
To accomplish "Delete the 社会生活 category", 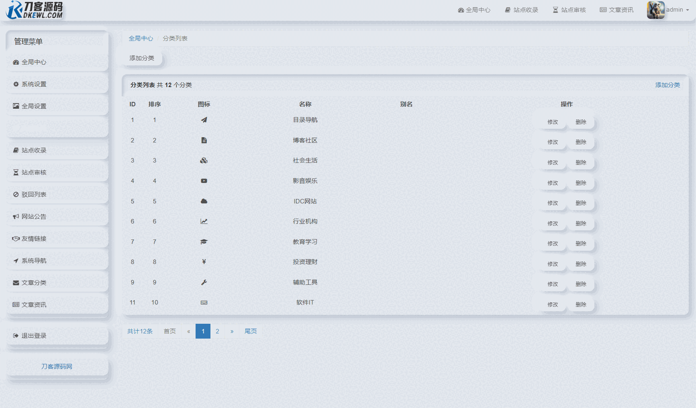I will click(x=581, y=162).
